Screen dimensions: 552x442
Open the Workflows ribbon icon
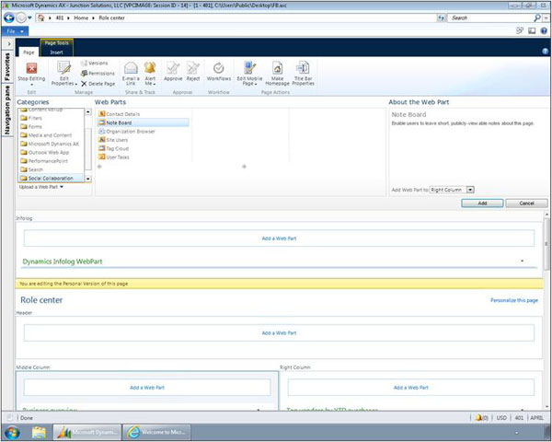click(218, 71)
